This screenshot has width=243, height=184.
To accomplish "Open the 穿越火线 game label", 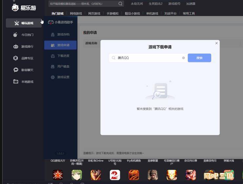I will [229, 161].
